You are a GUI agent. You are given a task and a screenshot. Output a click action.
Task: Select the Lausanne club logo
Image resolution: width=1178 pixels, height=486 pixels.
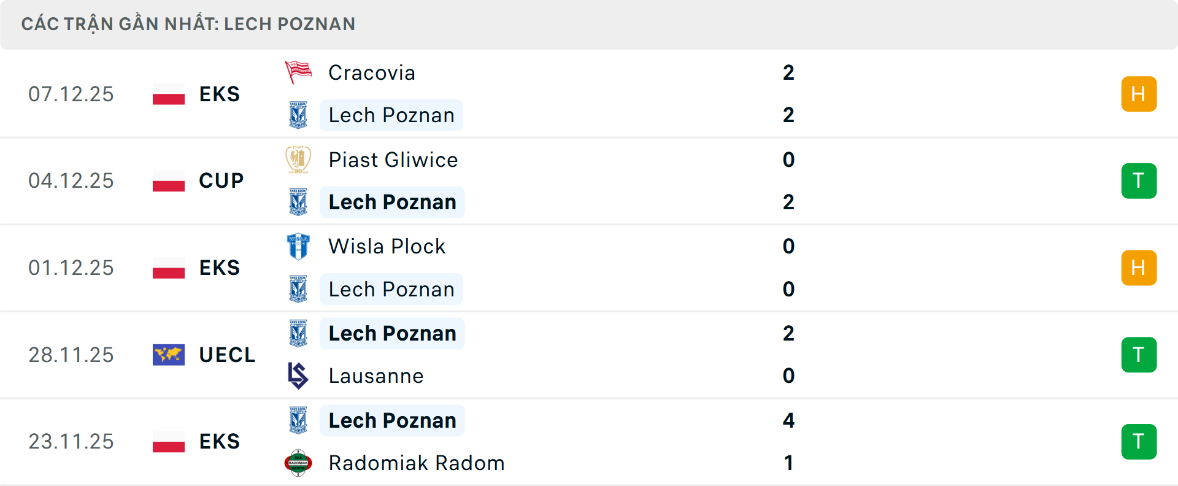coord(298,376)
